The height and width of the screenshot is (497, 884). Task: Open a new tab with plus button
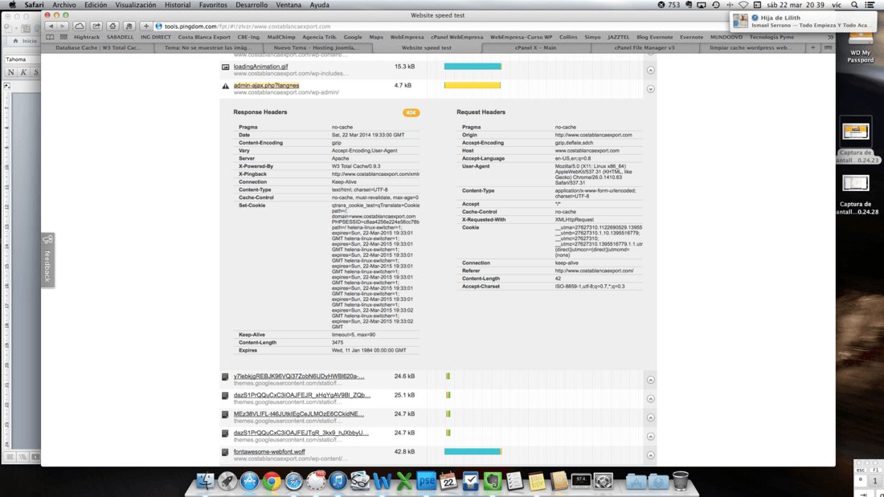[x=812, y=48]
